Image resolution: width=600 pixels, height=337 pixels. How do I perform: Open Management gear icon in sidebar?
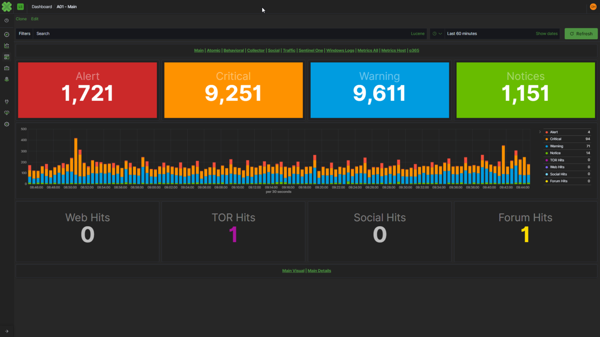point(7,124)
